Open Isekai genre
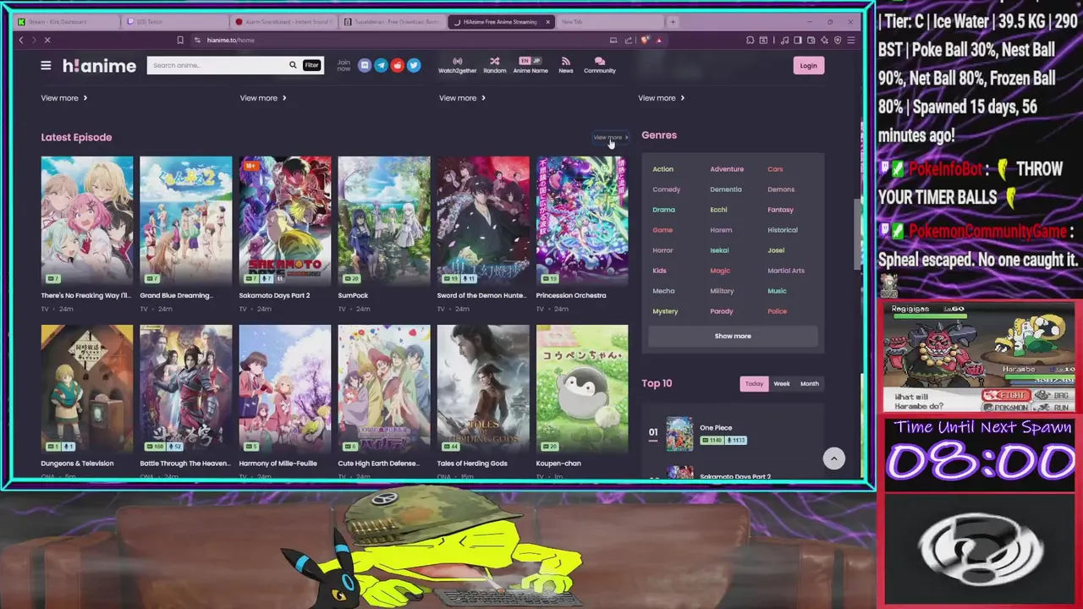The image size is (1083, 609). pyautogui.click(x=719, y=250)
